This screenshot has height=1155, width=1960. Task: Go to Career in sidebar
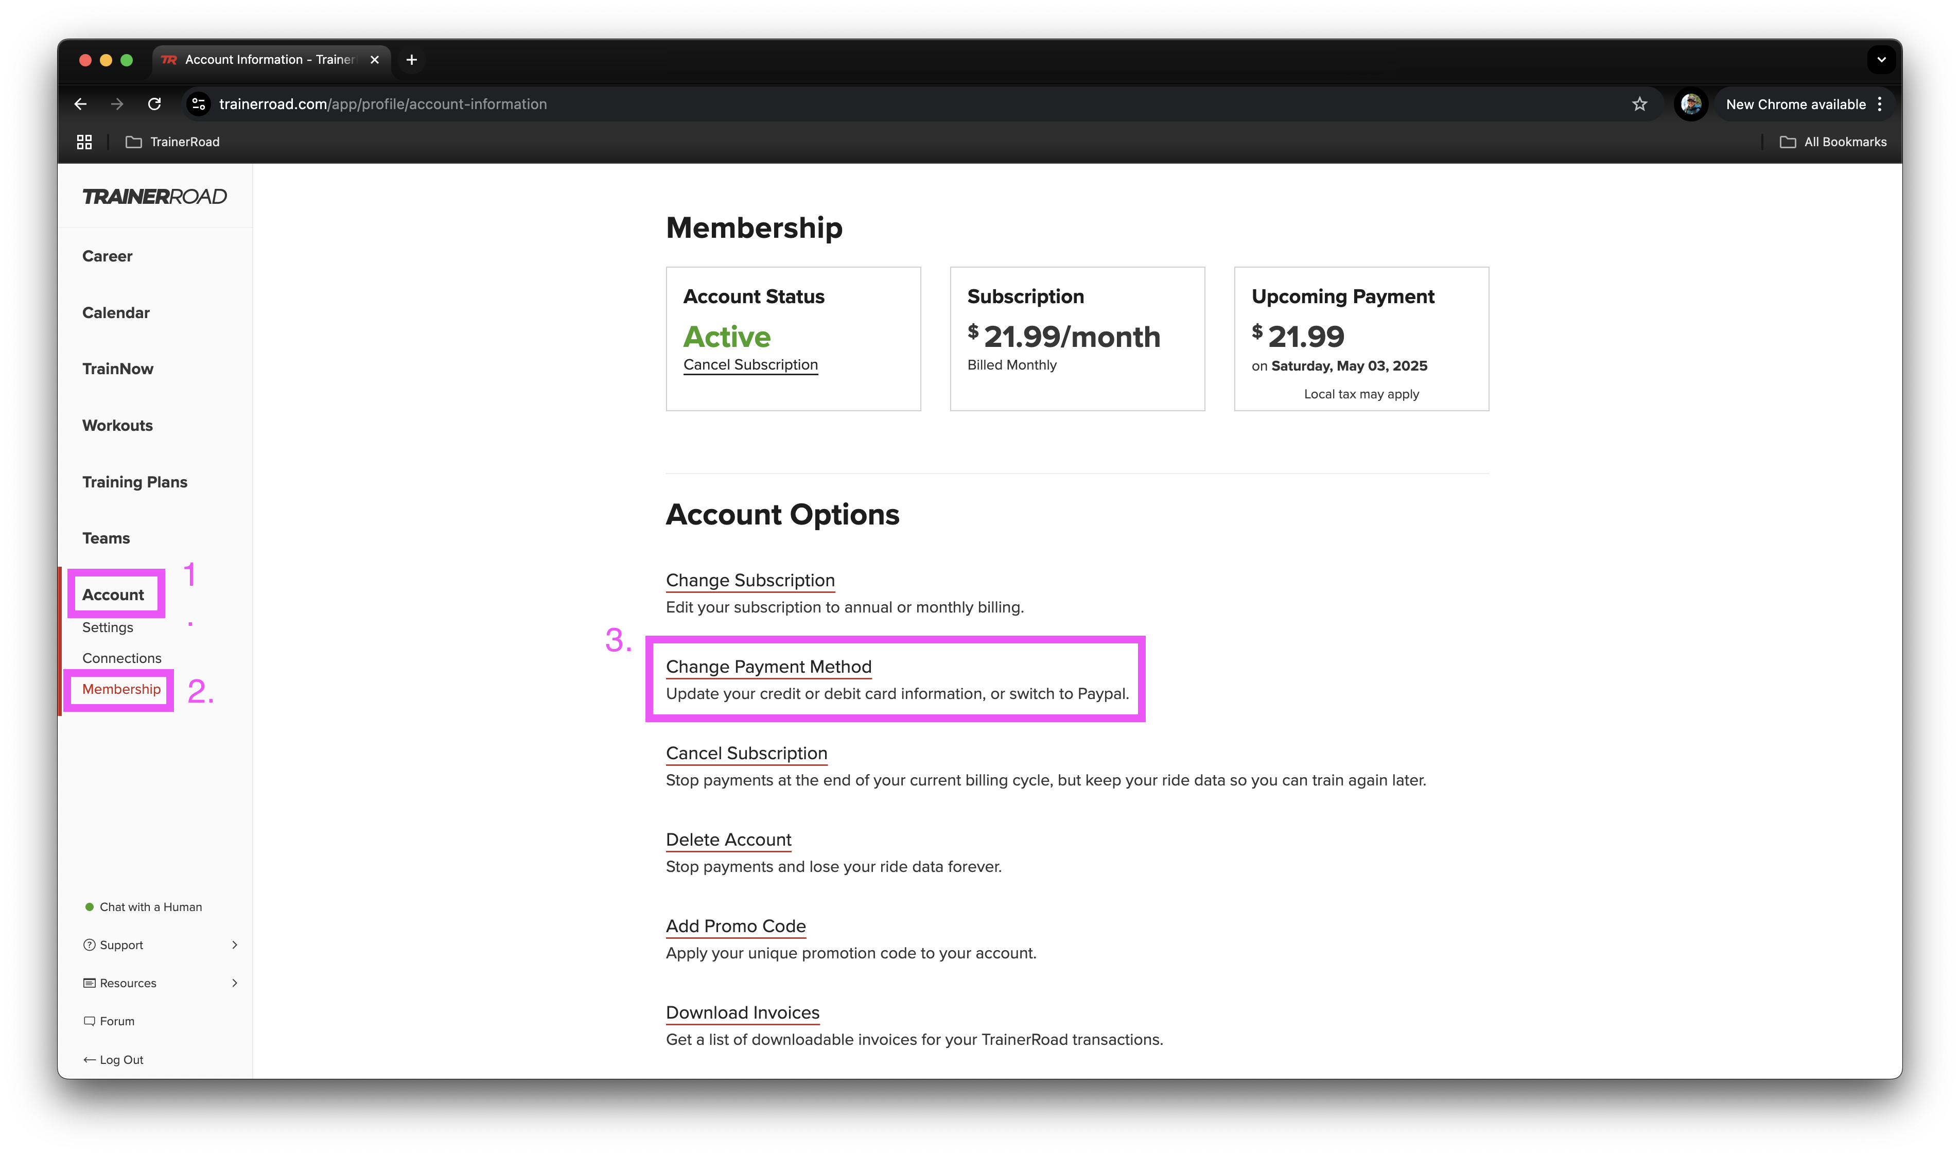pyautogui.click(x=108, y=256)
